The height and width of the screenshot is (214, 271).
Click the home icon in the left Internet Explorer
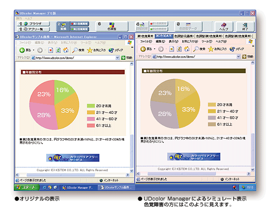[66, 50]
